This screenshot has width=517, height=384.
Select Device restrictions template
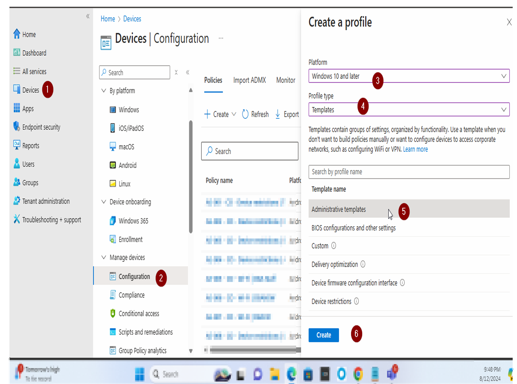tap(409, 301)
